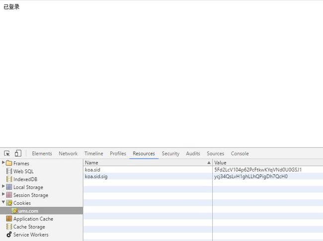This screenshot has height=241, width=323.
Task: Collapse the Cookies tree node
Action: 3,202
